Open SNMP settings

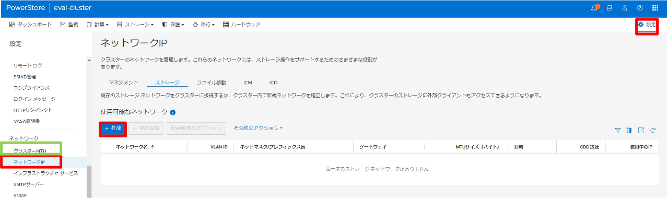(20, 195)
